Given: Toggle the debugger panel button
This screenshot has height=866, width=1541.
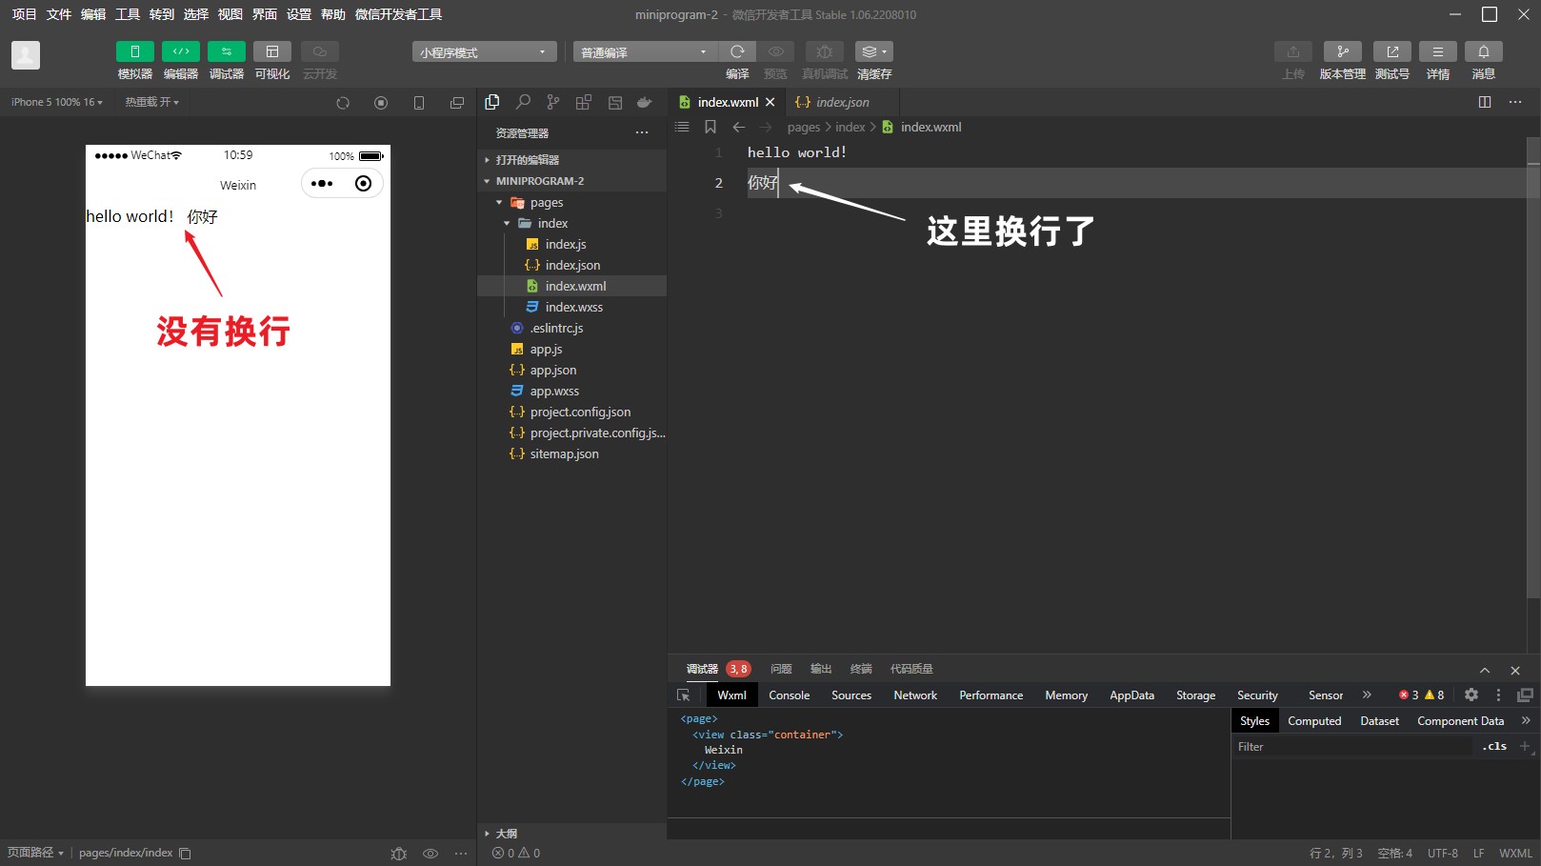Looking at the screenshot, I should coord(227,51).
